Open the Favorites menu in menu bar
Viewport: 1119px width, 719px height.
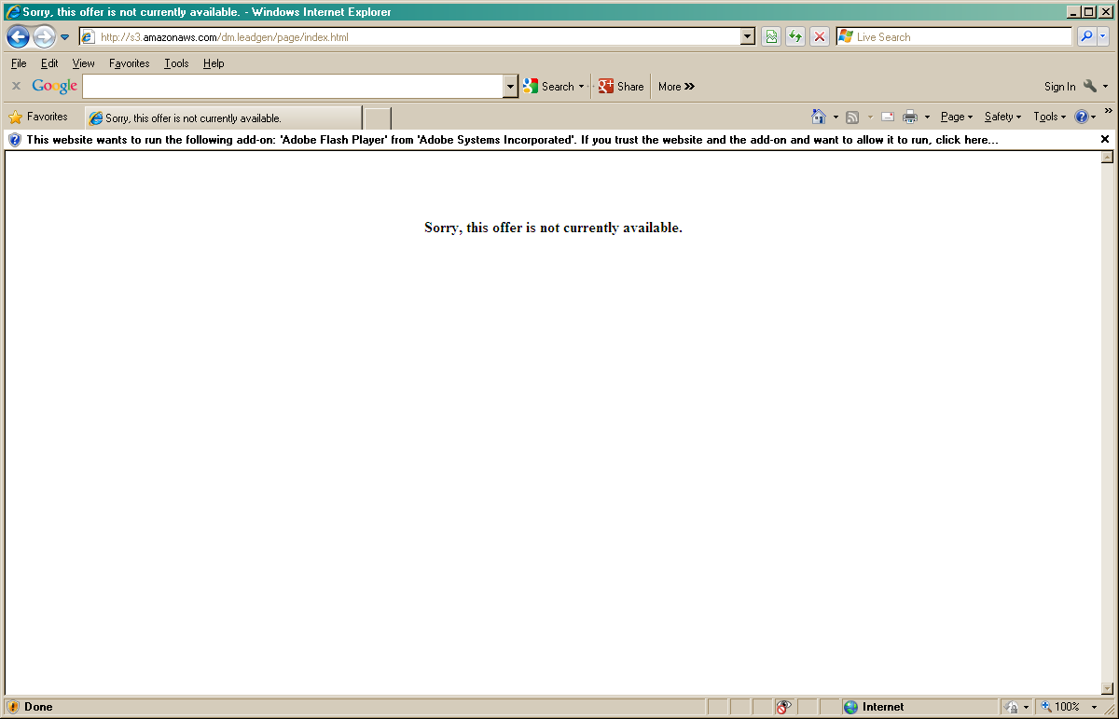click(x=130, y=63)
